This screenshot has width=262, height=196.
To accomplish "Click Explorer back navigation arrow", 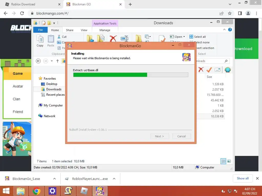I will click(38, 61).
